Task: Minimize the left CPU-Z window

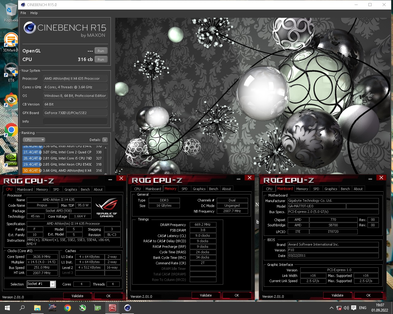Action: click(110, 179)
